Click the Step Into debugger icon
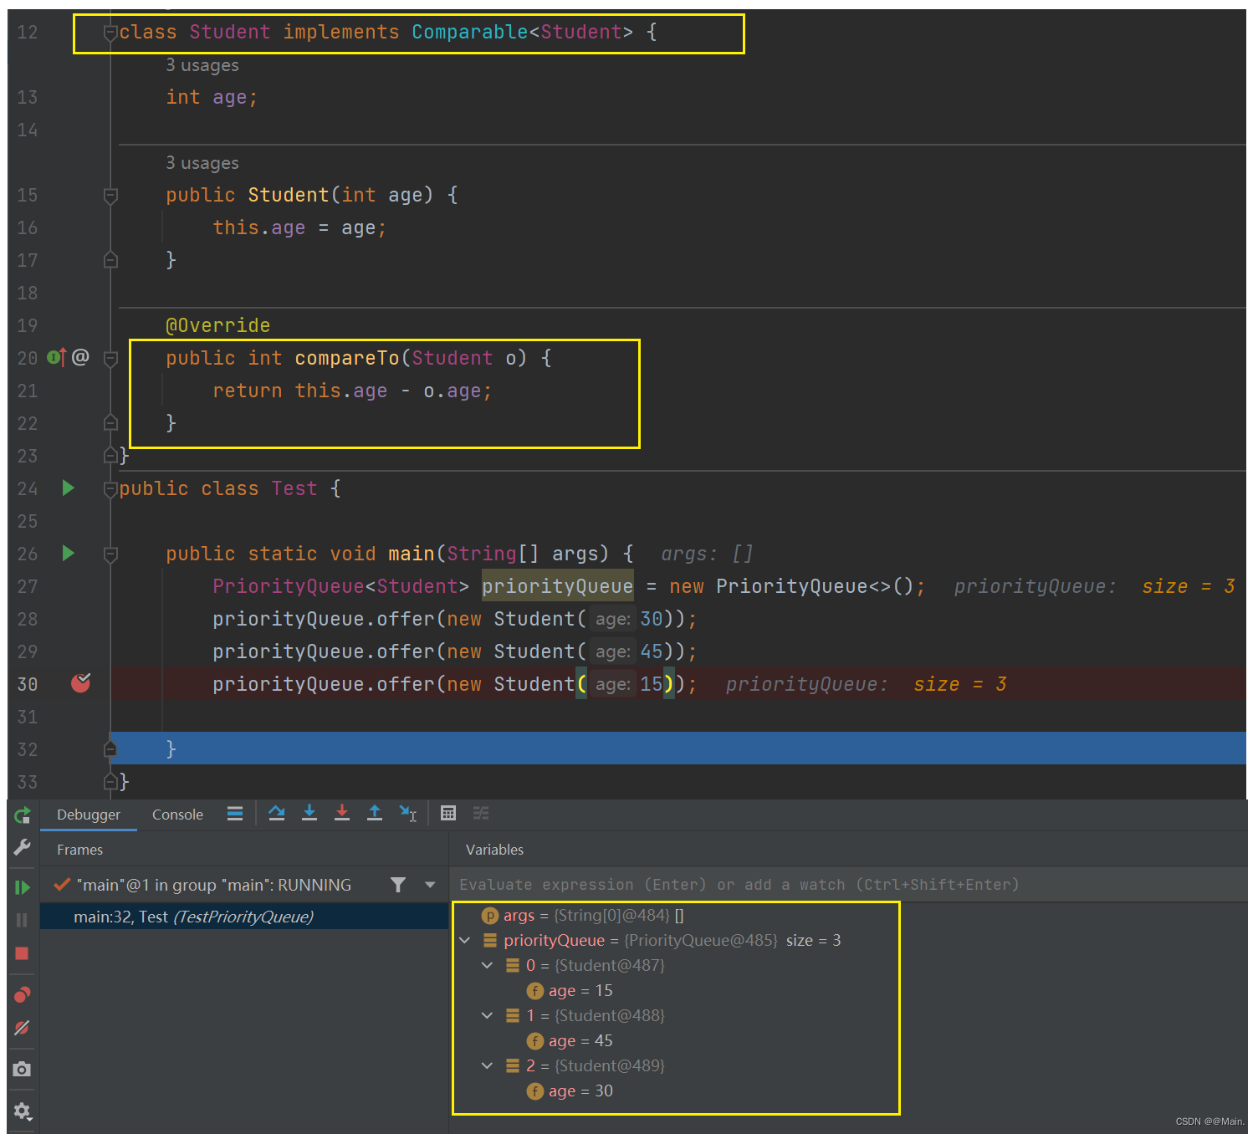 [309, 813]
